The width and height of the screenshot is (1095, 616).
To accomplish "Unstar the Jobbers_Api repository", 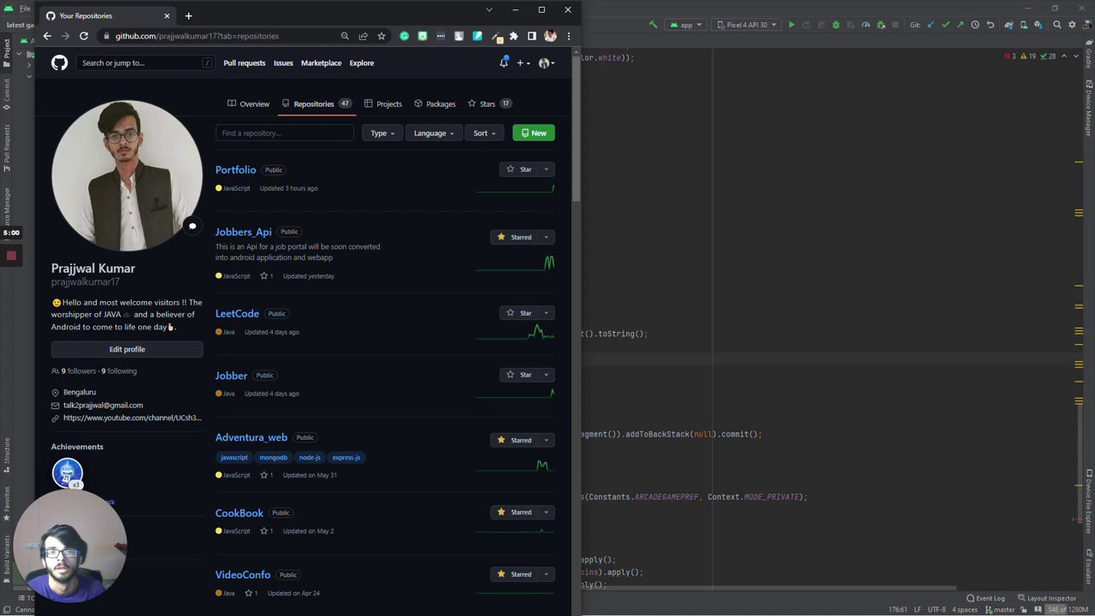I will 514,237.
